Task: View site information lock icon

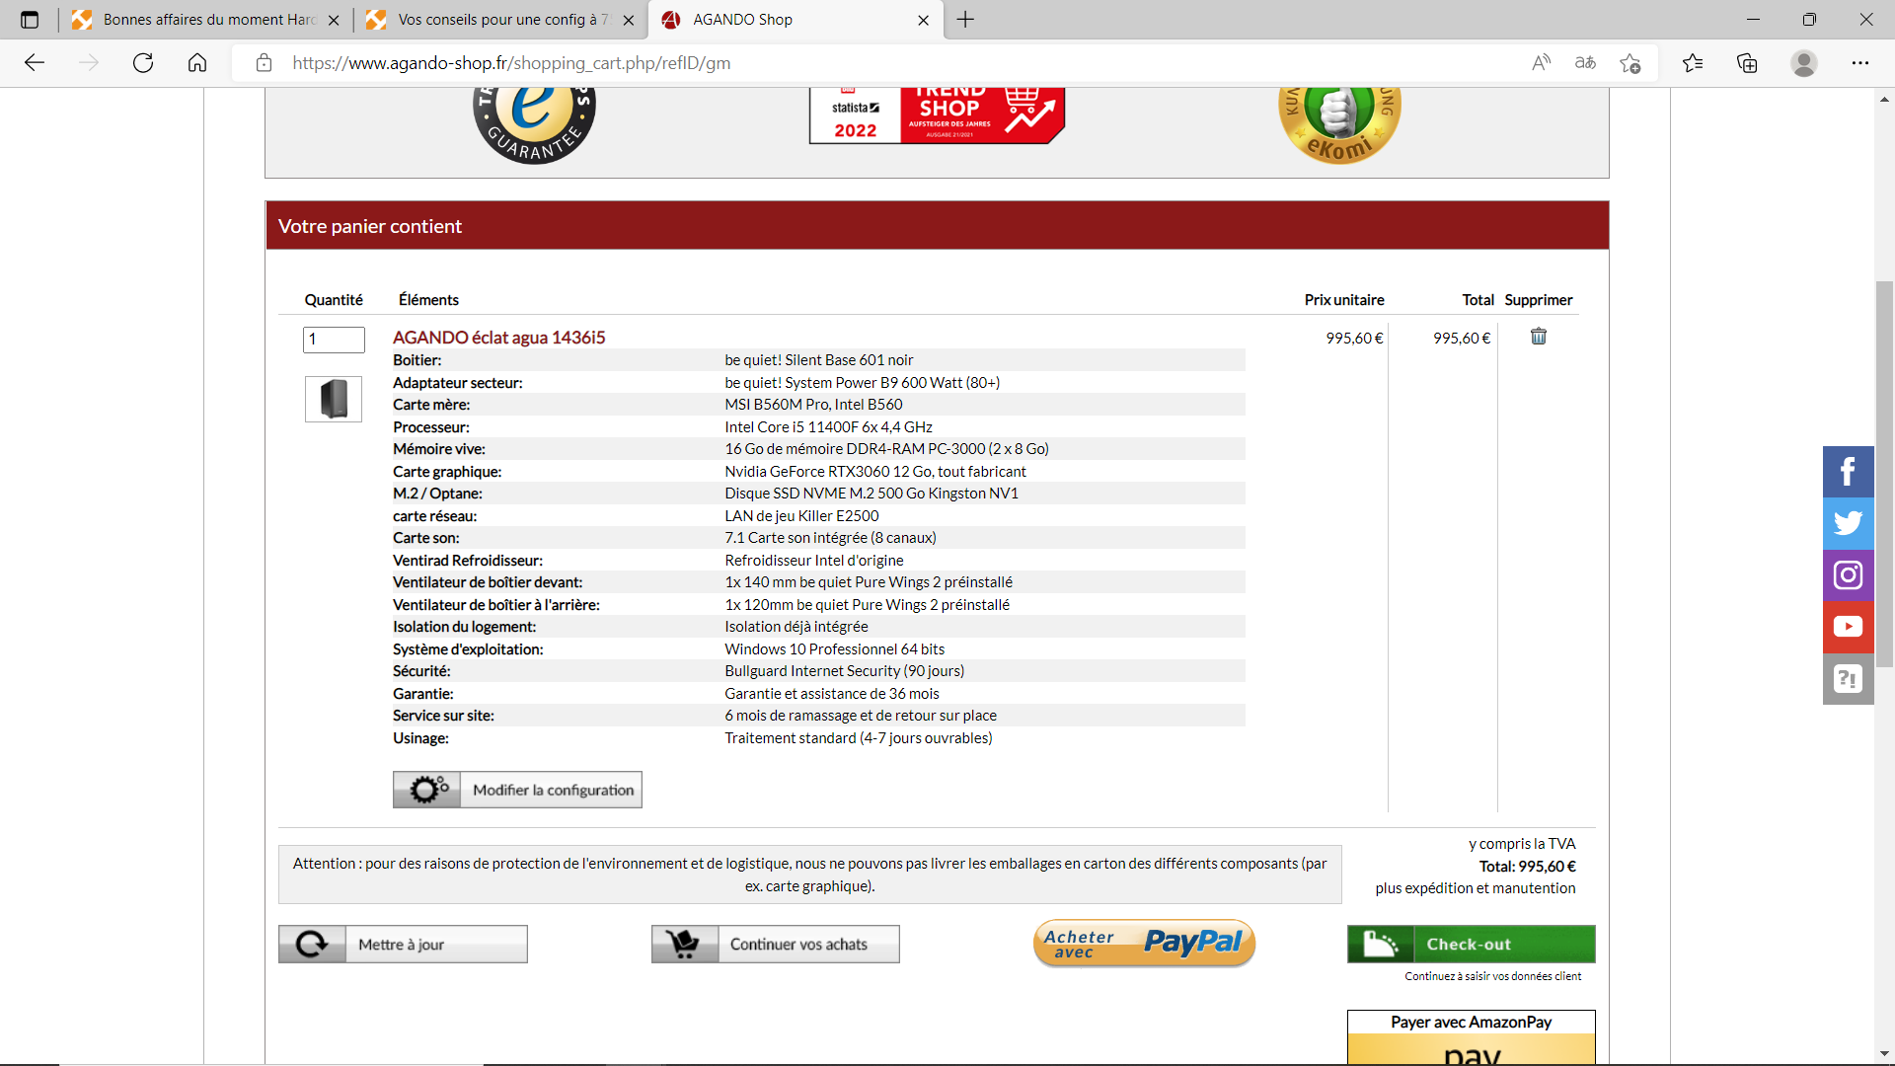Action: [264, 63]
